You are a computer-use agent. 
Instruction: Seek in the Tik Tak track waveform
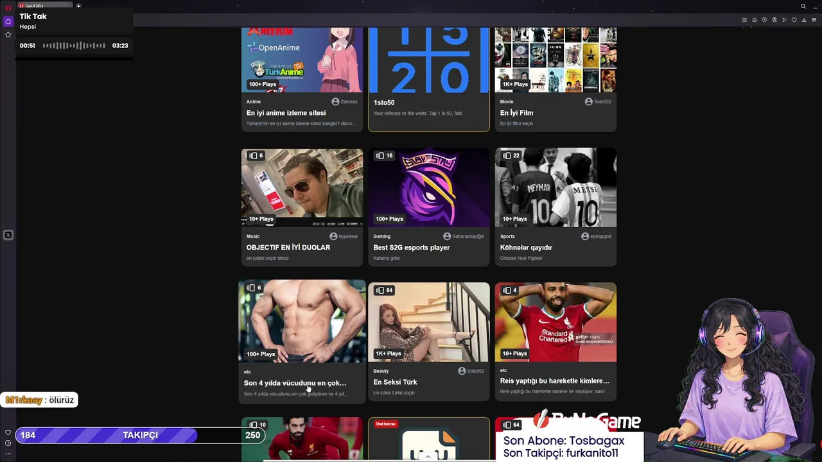coord(74,46)
